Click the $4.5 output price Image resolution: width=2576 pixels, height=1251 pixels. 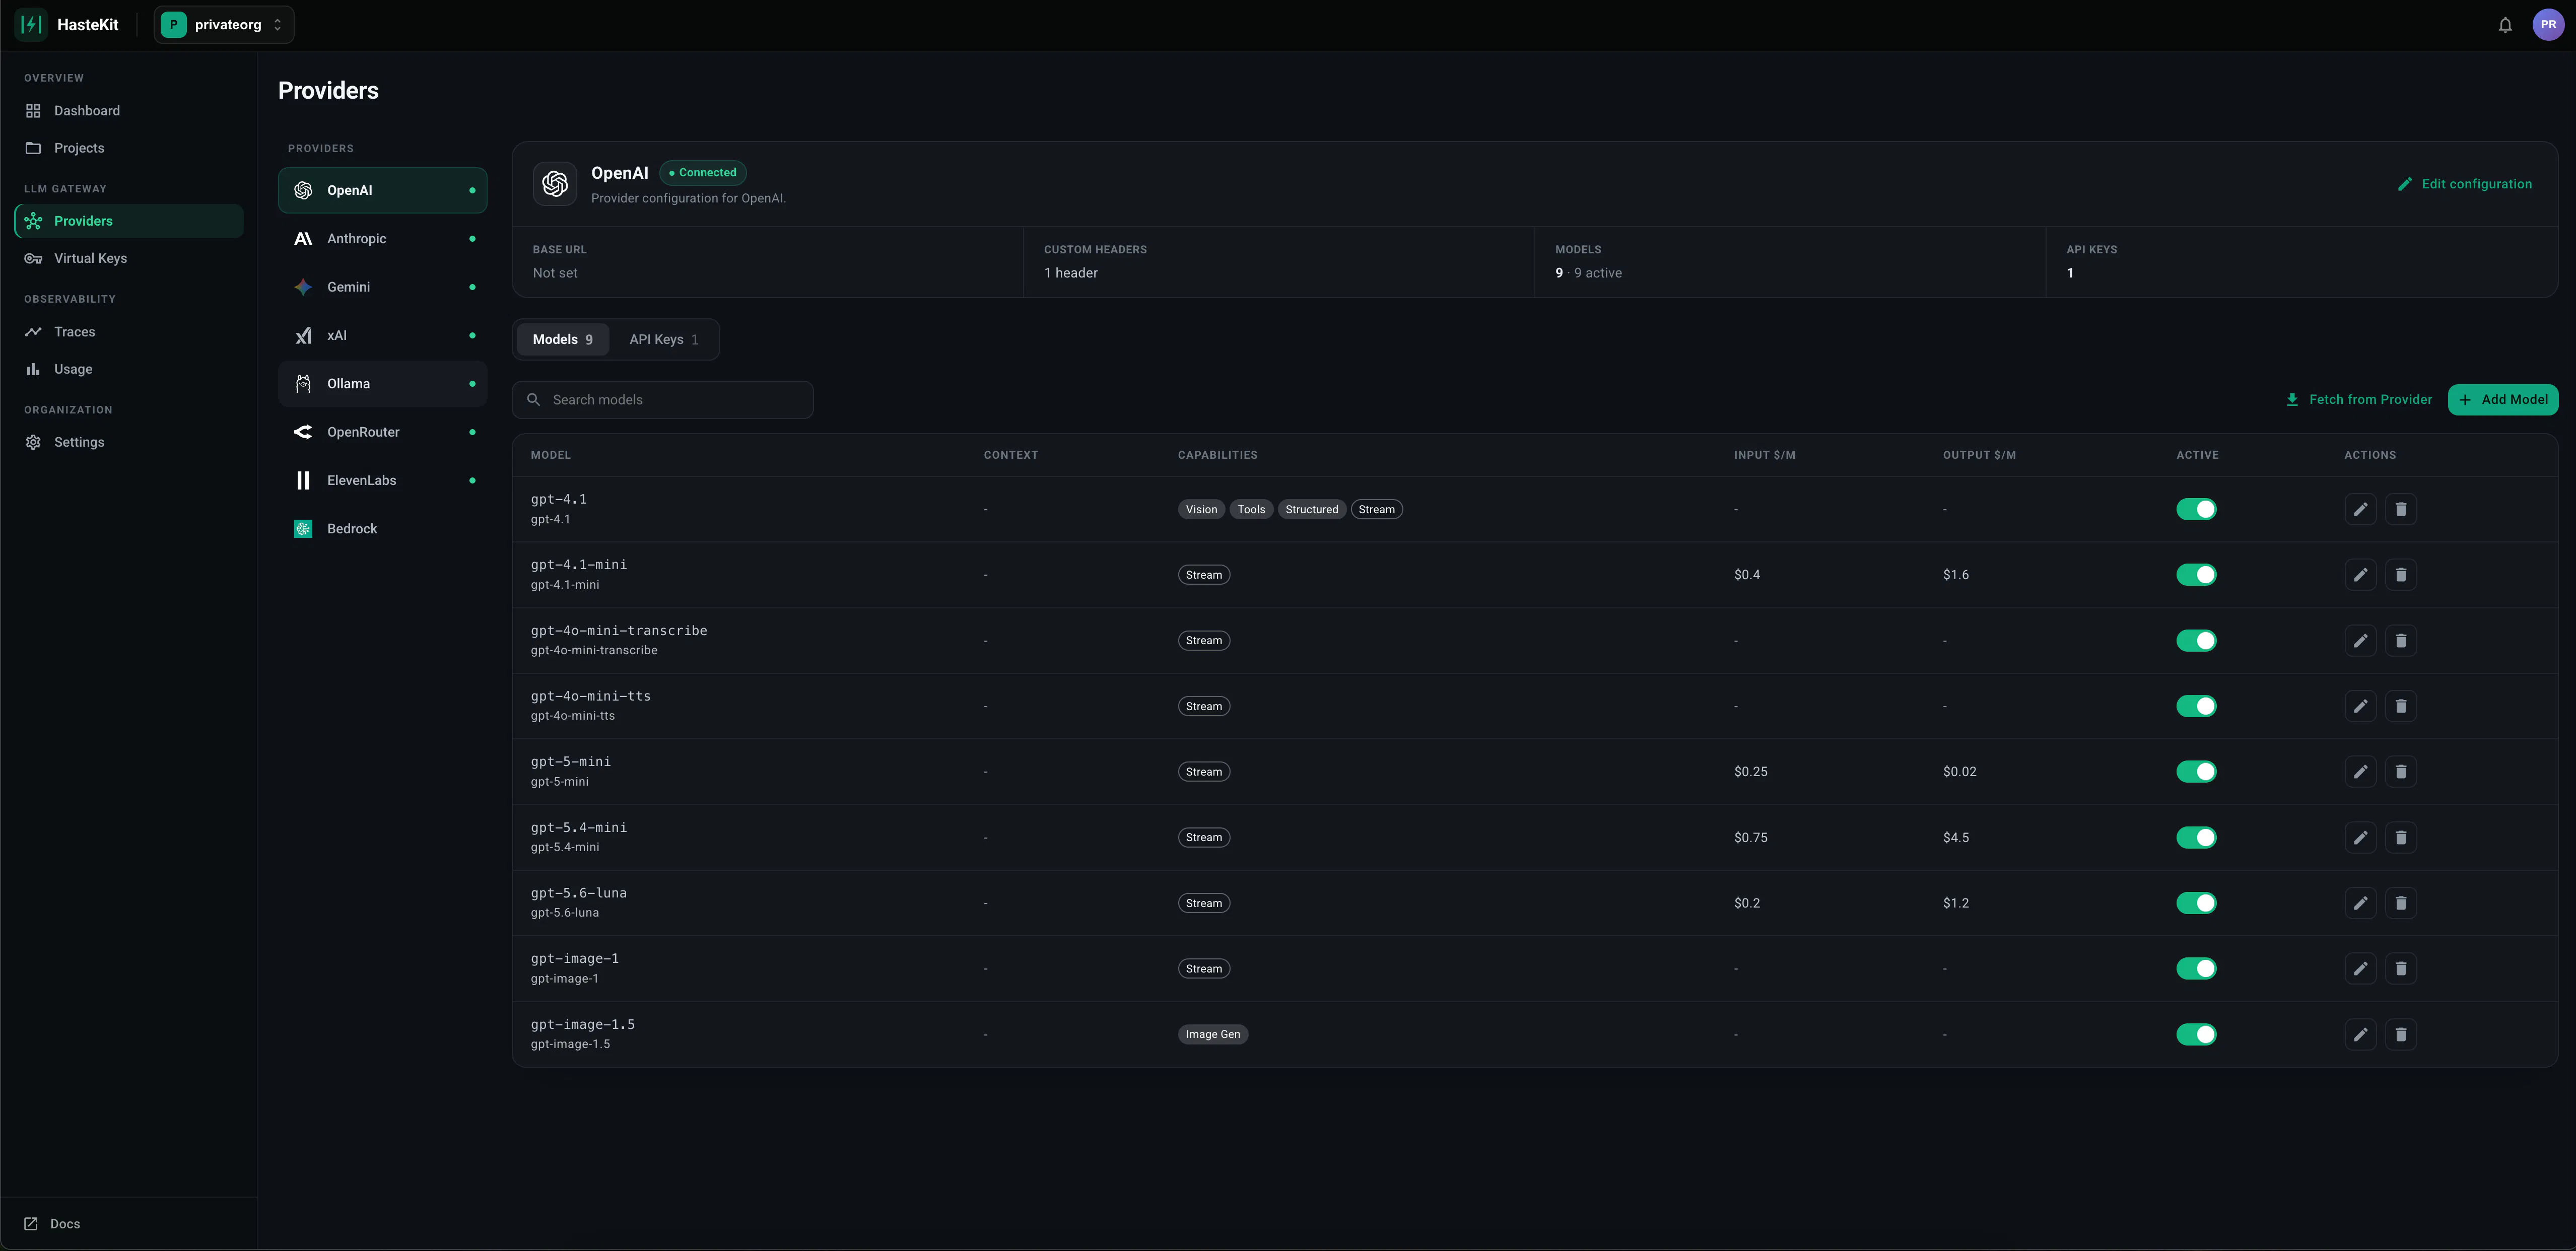tap(1956, 838)
